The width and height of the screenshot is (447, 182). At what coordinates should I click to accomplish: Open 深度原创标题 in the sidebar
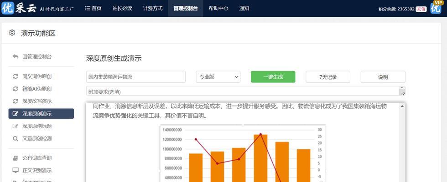(x=37, y=126)
